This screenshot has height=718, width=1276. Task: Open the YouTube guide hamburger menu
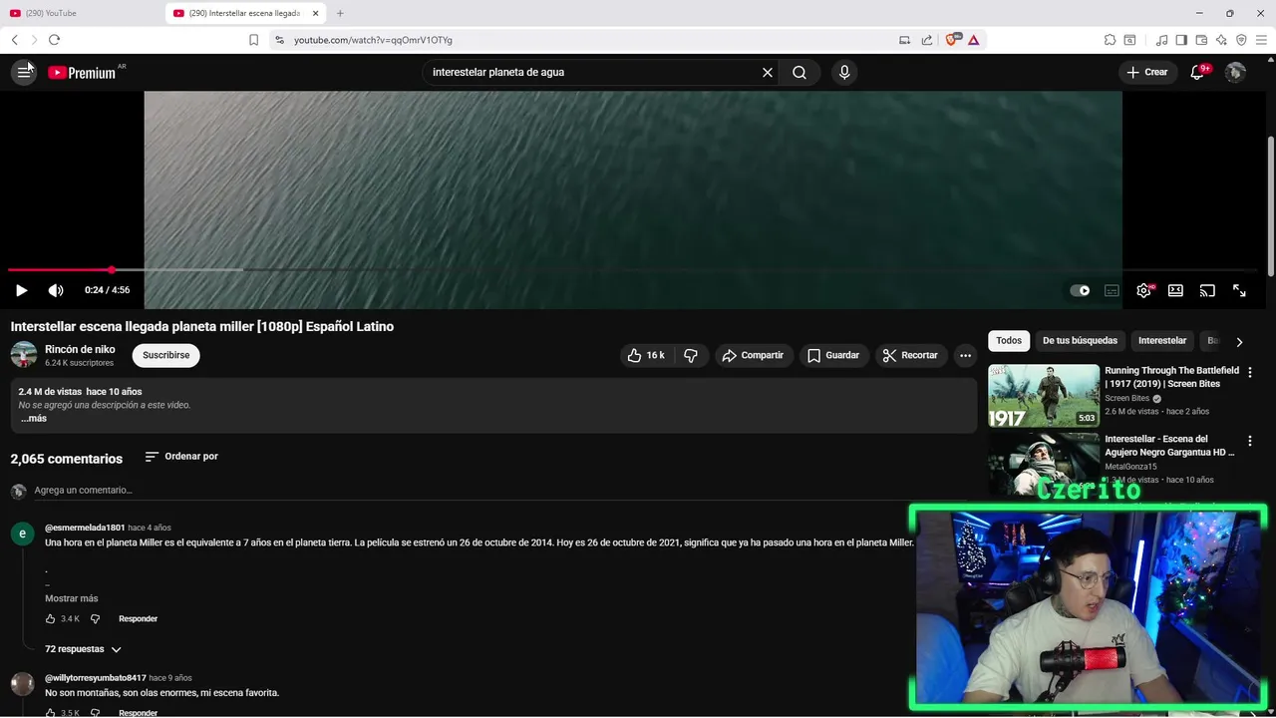tap(24, 72)
